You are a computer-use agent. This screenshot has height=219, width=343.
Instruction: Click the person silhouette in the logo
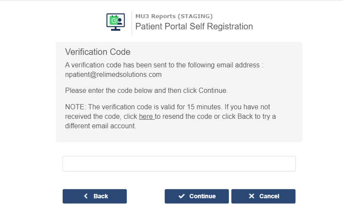tap(119, 22)
